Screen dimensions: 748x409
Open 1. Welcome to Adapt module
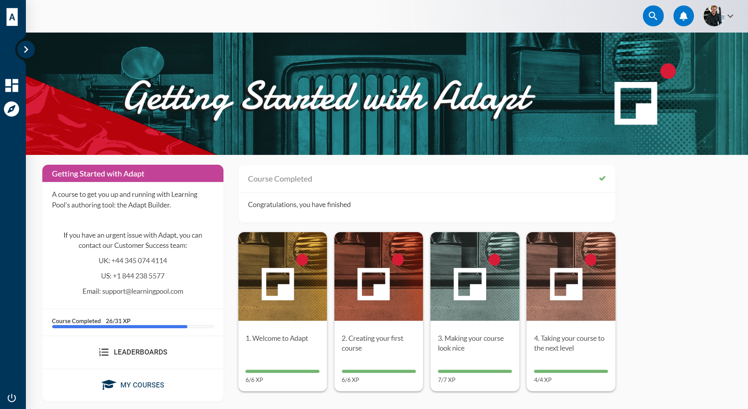283,312
